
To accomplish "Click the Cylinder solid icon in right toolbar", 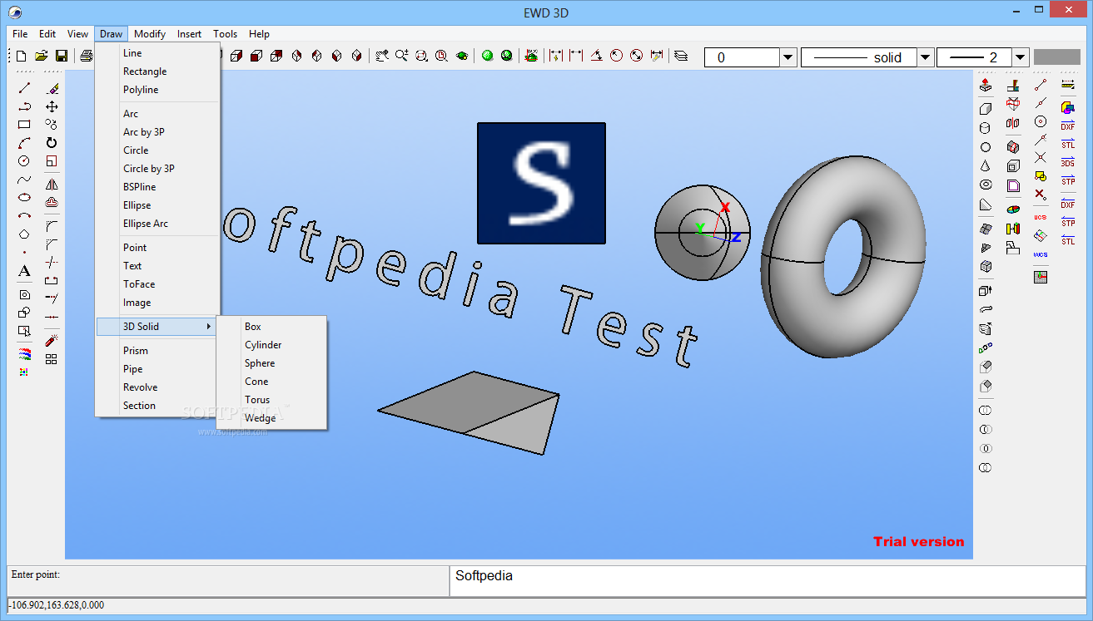I will point(986,128).
